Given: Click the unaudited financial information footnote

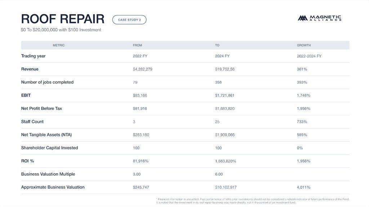Looking at the screenshot, I should (x=253, y=201).
